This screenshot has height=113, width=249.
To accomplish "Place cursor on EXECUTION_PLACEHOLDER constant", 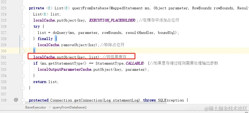I will (112, 20).
